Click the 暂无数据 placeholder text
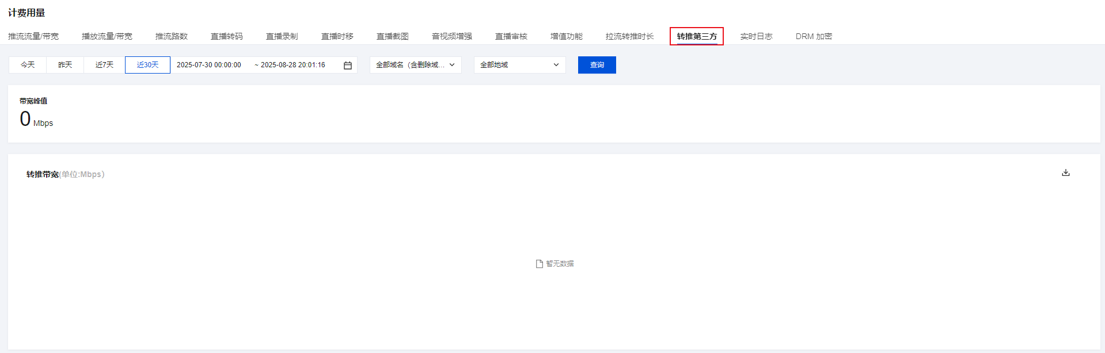This screenshot has width=1105, height=353. [560, 264]
